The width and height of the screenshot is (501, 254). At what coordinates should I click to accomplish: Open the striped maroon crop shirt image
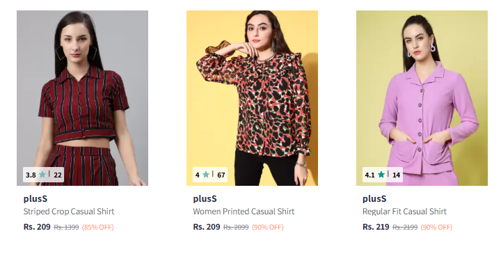click(82, 98)
